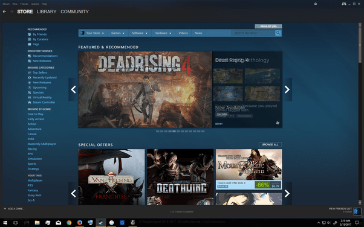Open Google Chrome from the taskbar
Image resolution: width=364 pixels, height=227 pixels.
tap(69, 223)
